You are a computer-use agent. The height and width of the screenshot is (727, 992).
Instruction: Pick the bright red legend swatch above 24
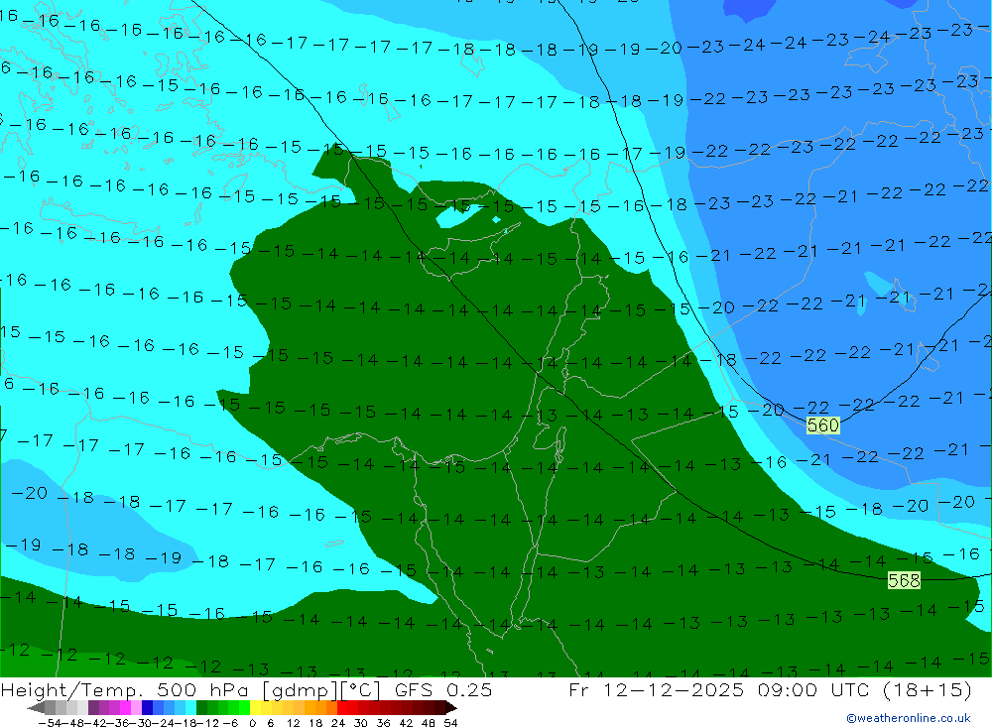coord(342,707)
